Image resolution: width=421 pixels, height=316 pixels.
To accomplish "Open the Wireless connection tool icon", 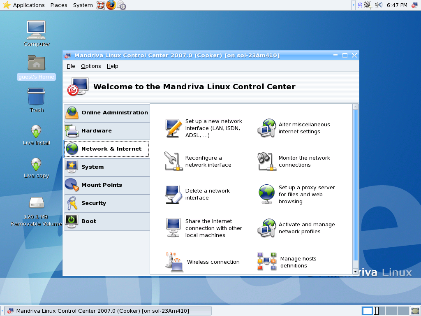I will pyautogui.click(x=174, y=262).
